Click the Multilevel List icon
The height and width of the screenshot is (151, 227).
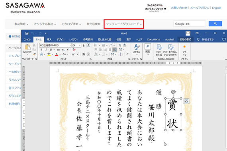click(111, 45)
